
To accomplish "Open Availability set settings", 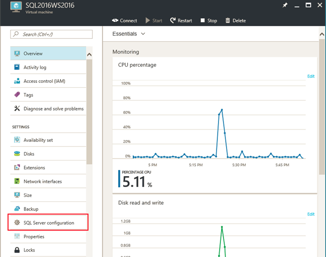I will 48,140.
